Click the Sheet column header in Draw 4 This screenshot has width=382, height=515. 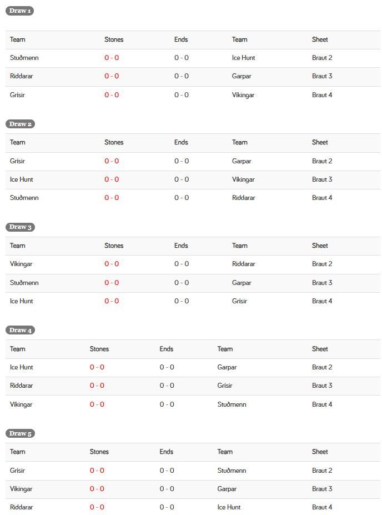[320, 349]
